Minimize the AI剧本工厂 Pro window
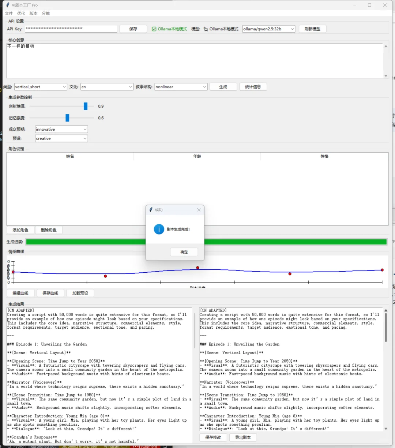Viewport: 395px width, 448px height. [x=354, y=5]
